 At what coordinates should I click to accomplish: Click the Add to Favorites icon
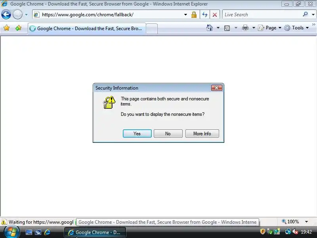tap(18, 28)
